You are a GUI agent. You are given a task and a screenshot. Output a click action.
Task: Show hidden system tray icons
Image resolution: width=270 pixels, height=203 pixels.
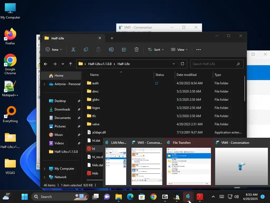pyautogui.click(x=213, y=197)
